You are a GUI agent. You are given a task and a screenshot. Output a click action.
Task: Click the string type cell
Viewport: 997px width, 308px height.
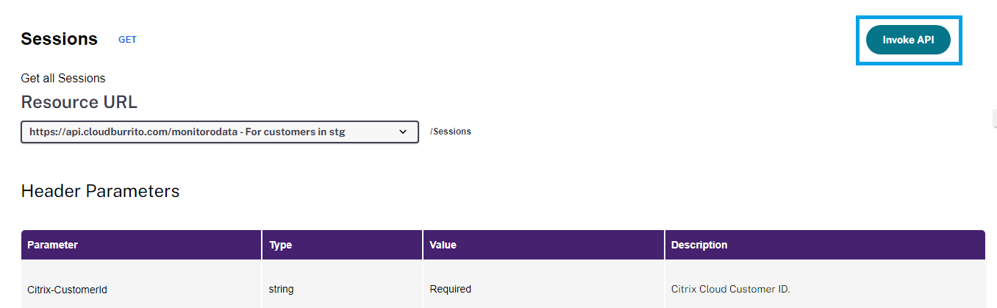pos(281,289)
